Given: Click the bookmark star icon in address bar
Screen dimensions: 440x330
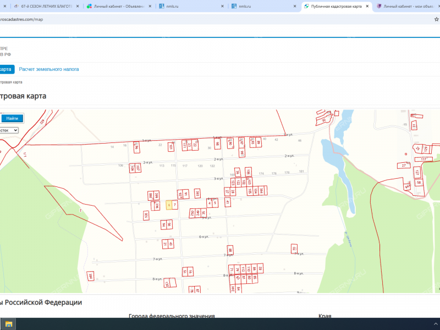Looking at the screenshot, I should coord(436,19).
